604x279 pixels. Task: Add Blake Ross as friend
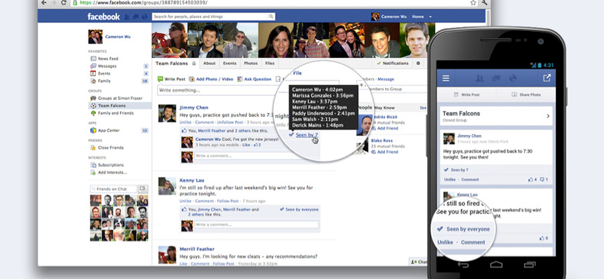click(x=387, y=152)
